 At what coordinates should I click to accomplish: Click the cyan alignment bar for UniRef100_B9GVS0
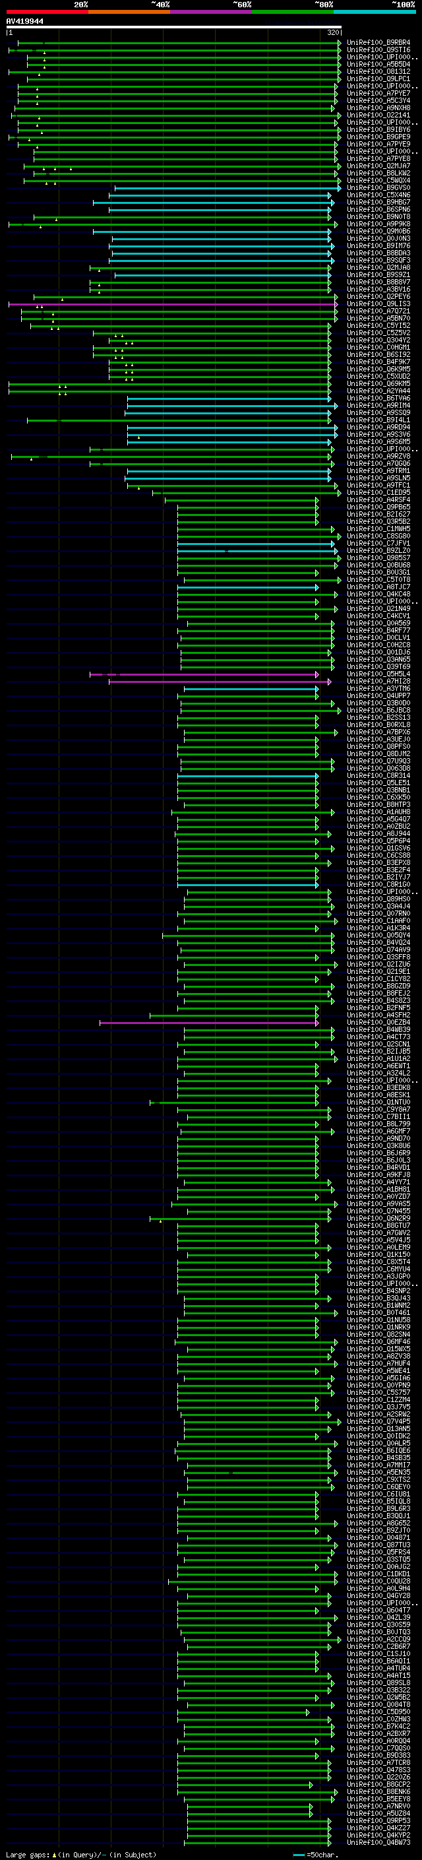[x=227, y=188]
